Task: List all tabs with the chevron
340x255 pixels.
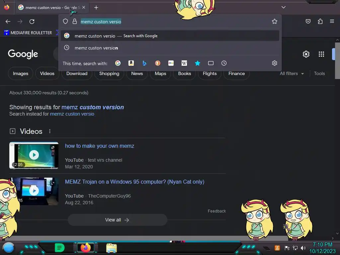Action: pyautogui.click(x=284, y=7)
